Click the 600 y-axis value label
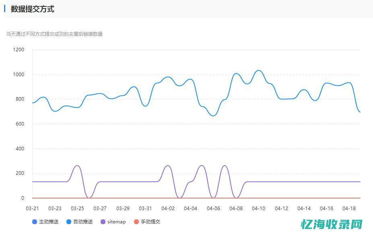 pyautogui.click(x=20, y=124)
